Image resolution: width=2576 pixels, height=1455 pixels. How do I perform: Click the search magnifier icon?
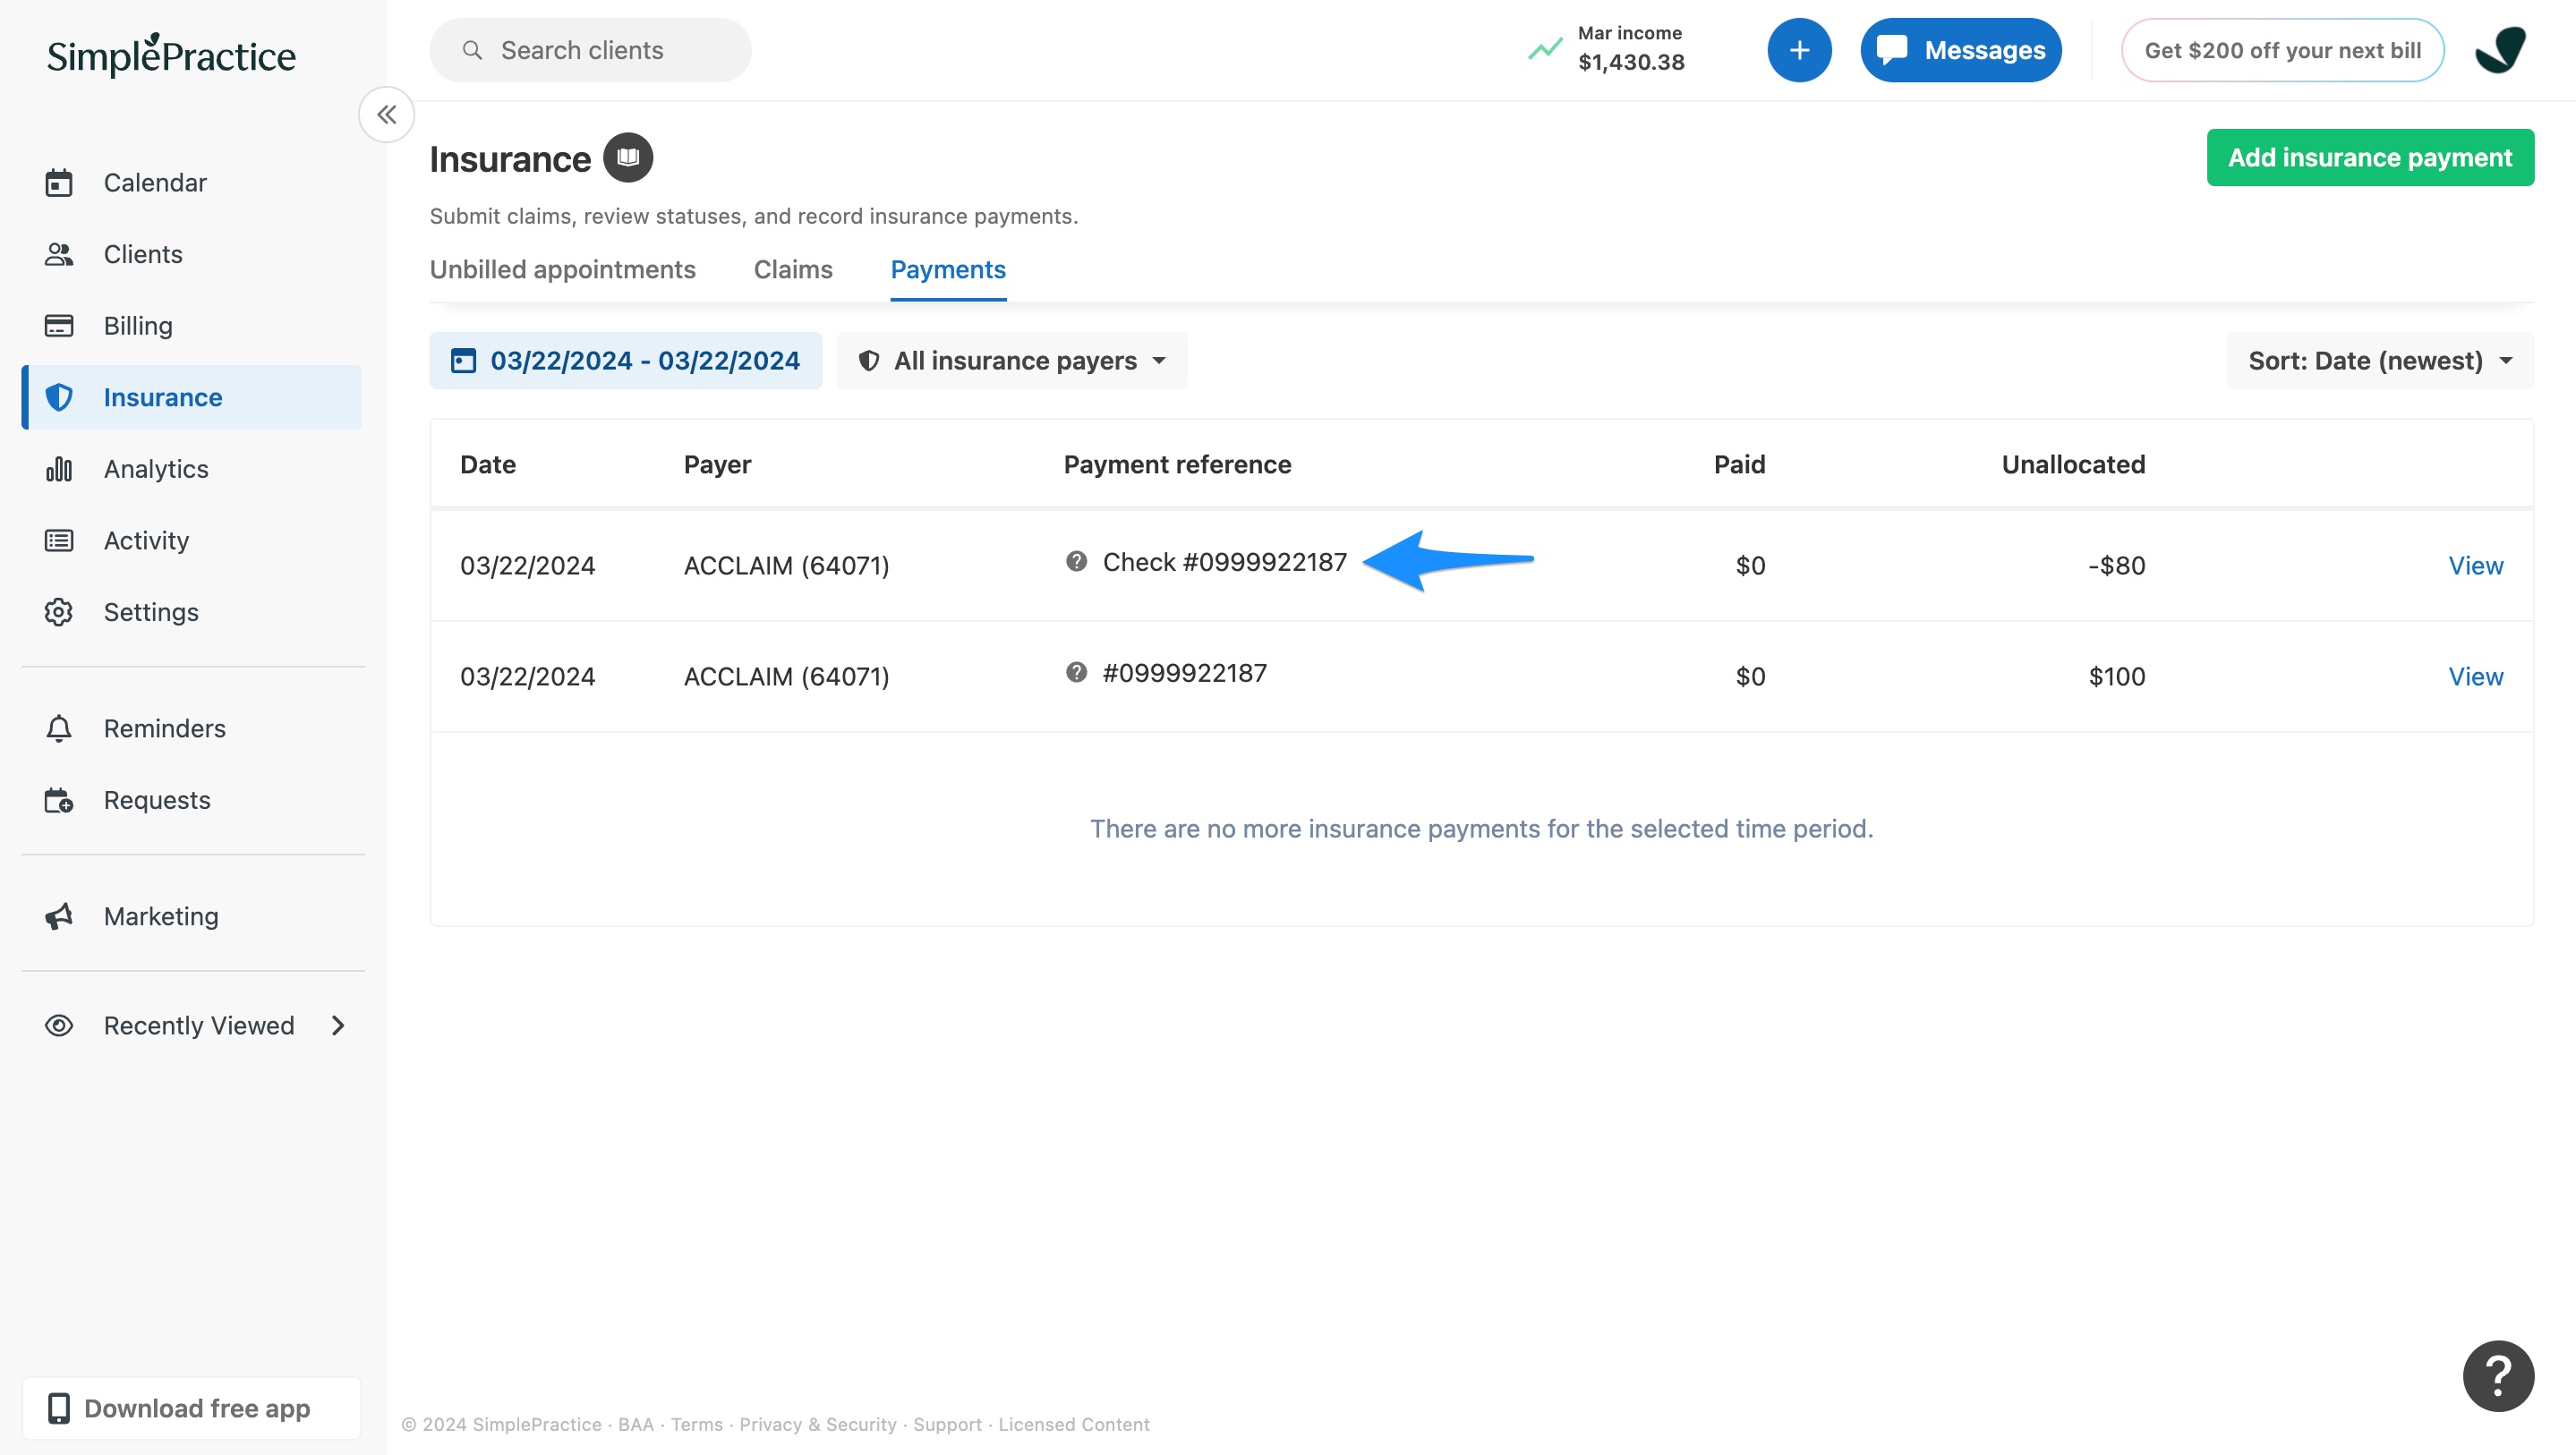click(x=472, y=50)
